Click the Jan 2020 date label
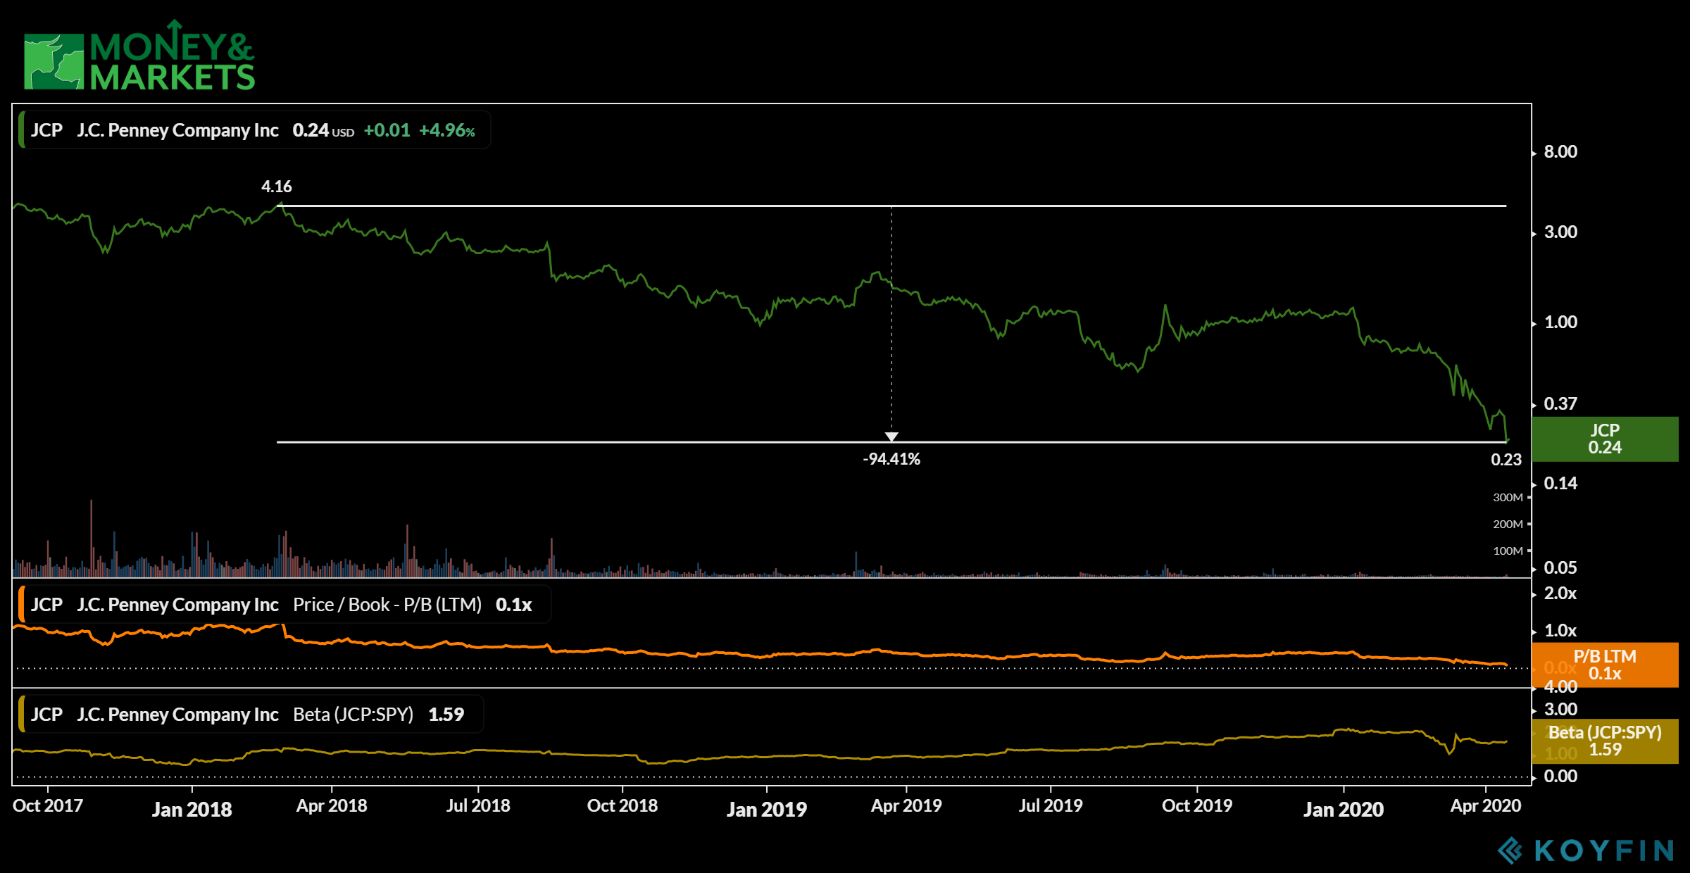This screenshot has height=873, width=1690. 1344,809
